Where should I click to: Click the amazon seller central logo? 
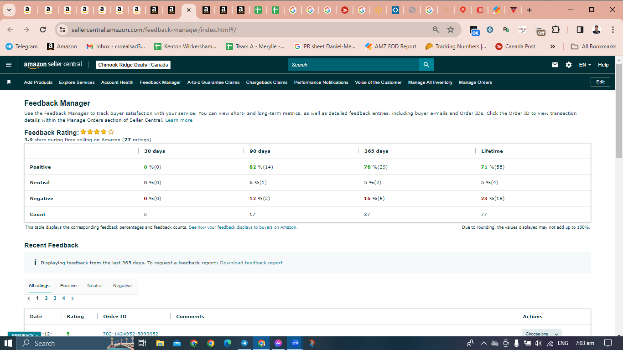(53, 65)
